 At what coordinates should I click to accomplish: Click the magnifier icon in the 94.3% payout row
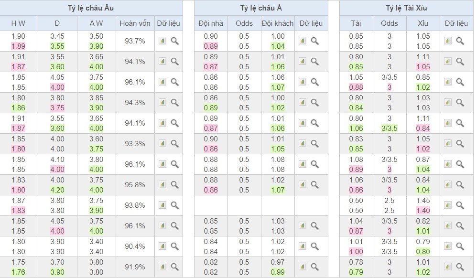click(x=174, y=102)
